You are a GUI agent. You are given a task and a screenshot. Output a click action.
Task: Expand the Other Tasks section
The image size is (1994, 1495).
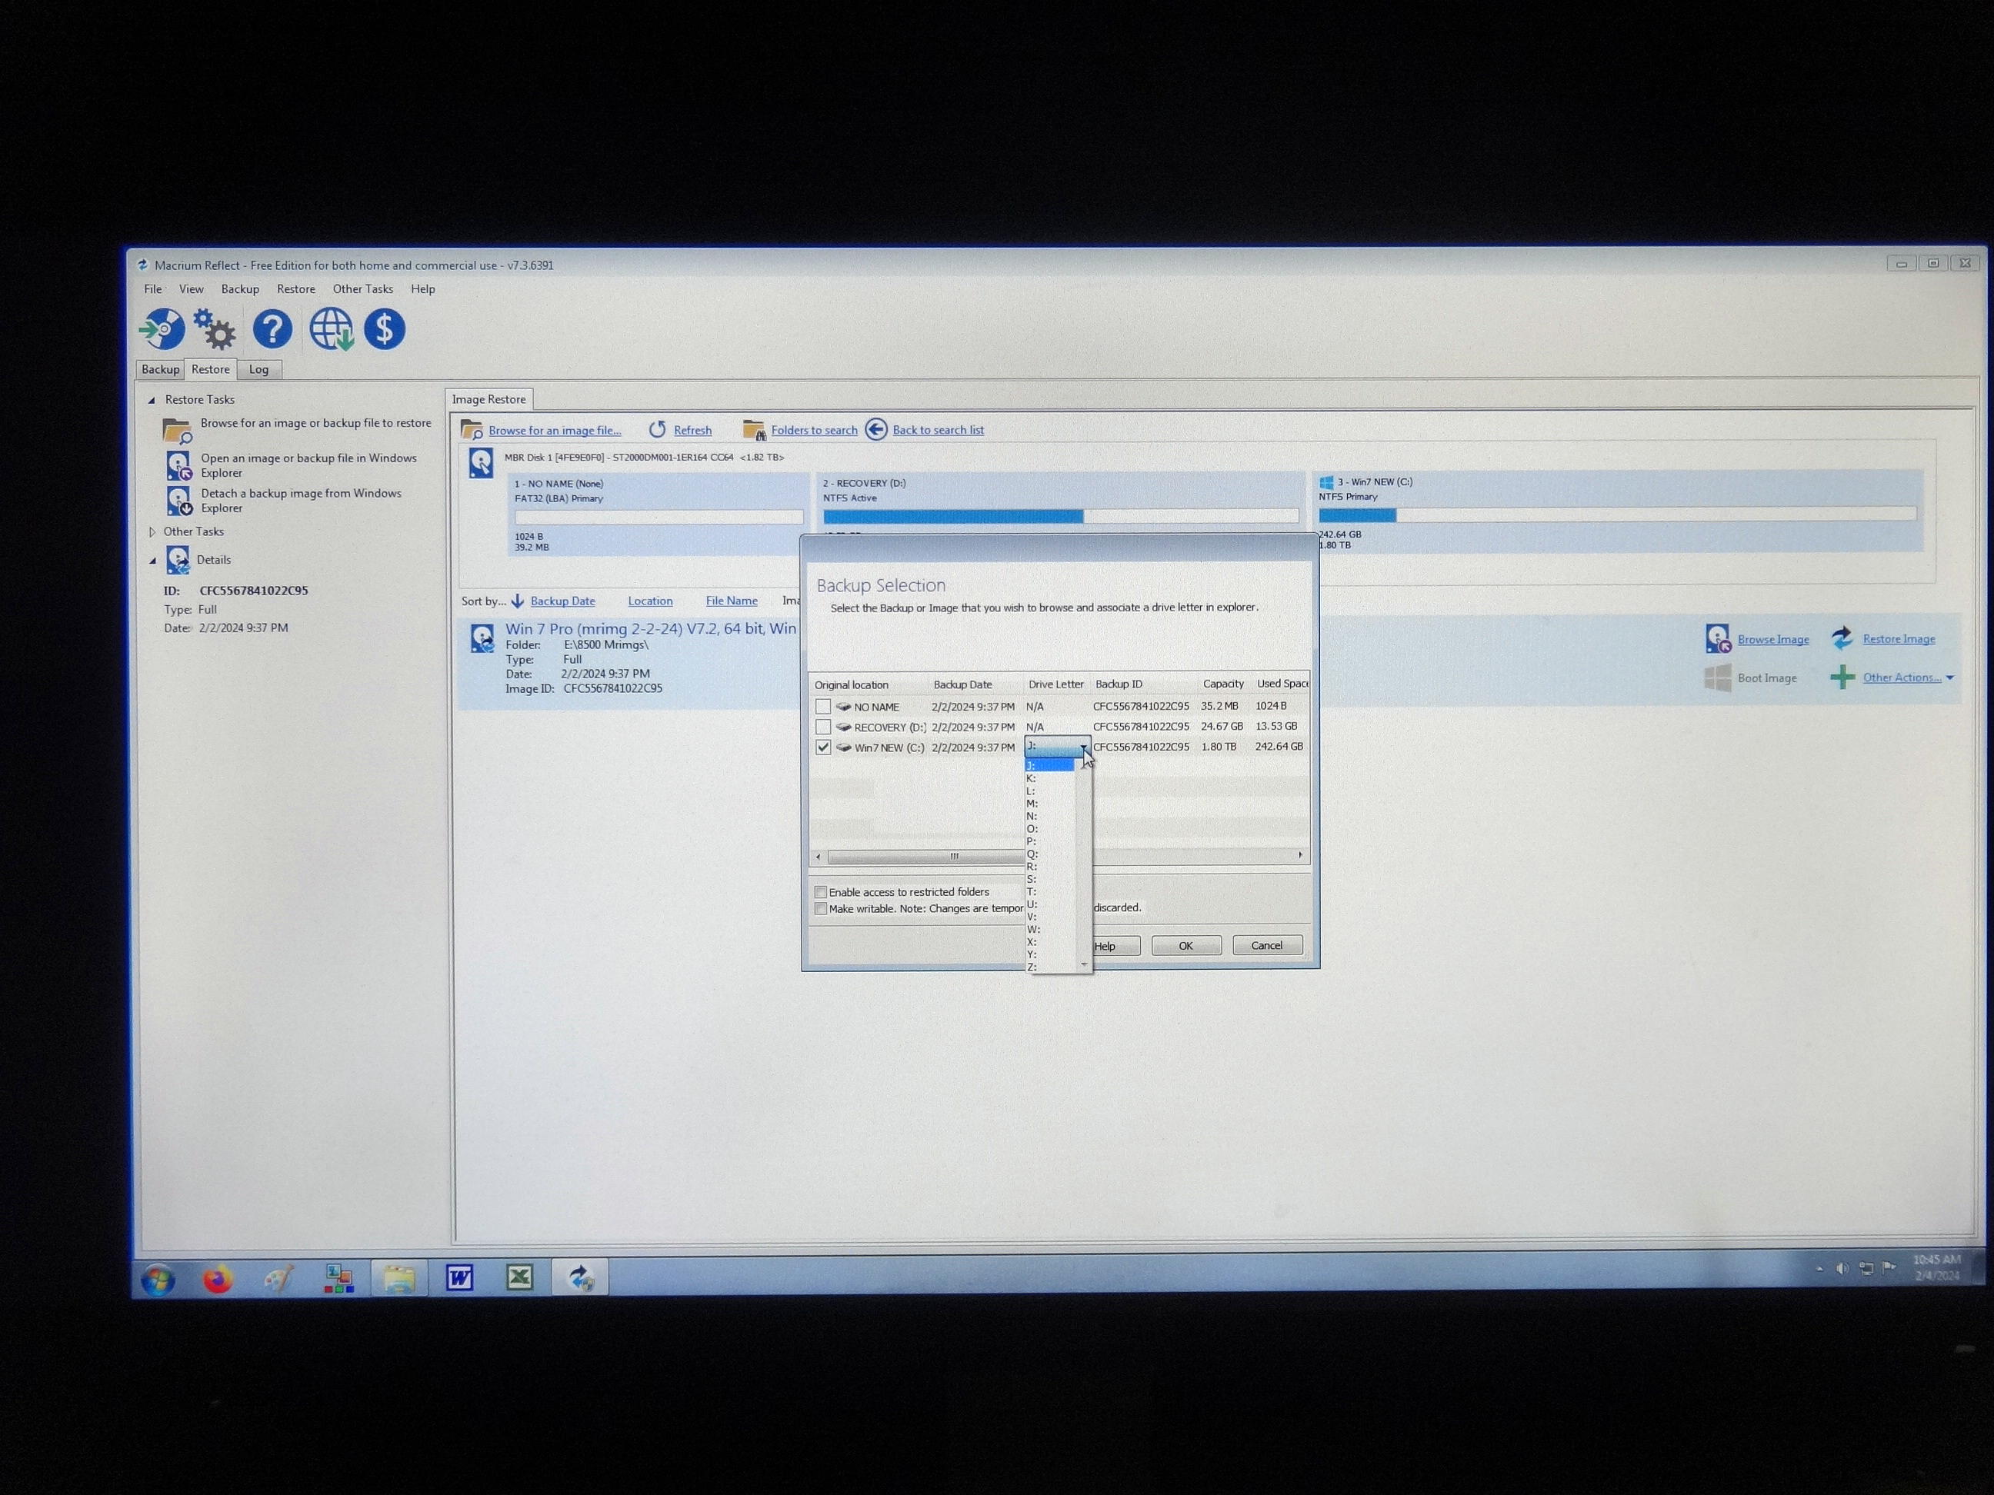tap(152, 531)
